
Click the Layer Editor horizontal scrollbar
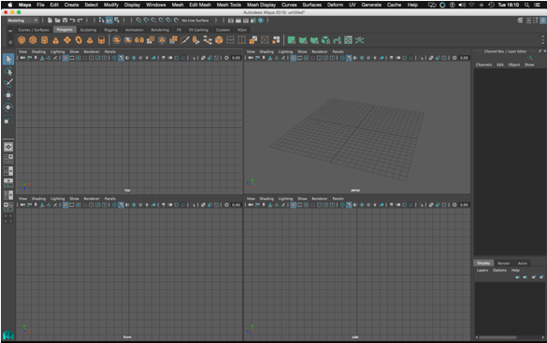point(497,337)
